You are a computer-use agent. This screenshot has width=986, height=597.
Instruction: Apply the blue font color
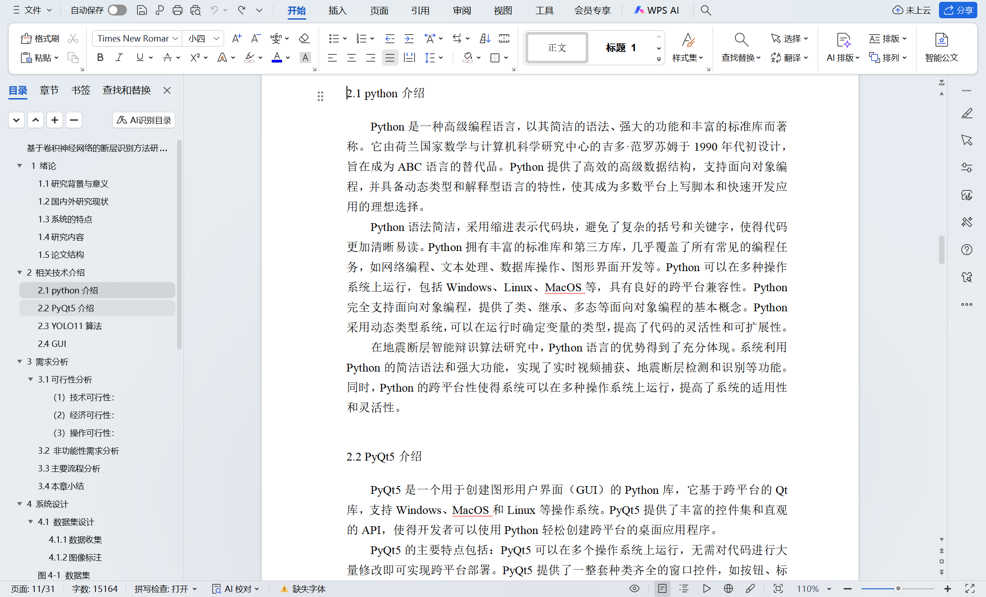click(277, 58)
